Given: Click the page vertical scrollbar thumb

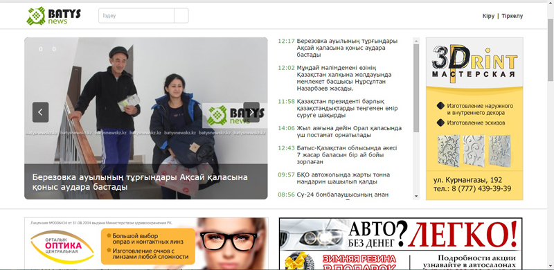Looking at the screenshot, I should click(x=551, y=49).
